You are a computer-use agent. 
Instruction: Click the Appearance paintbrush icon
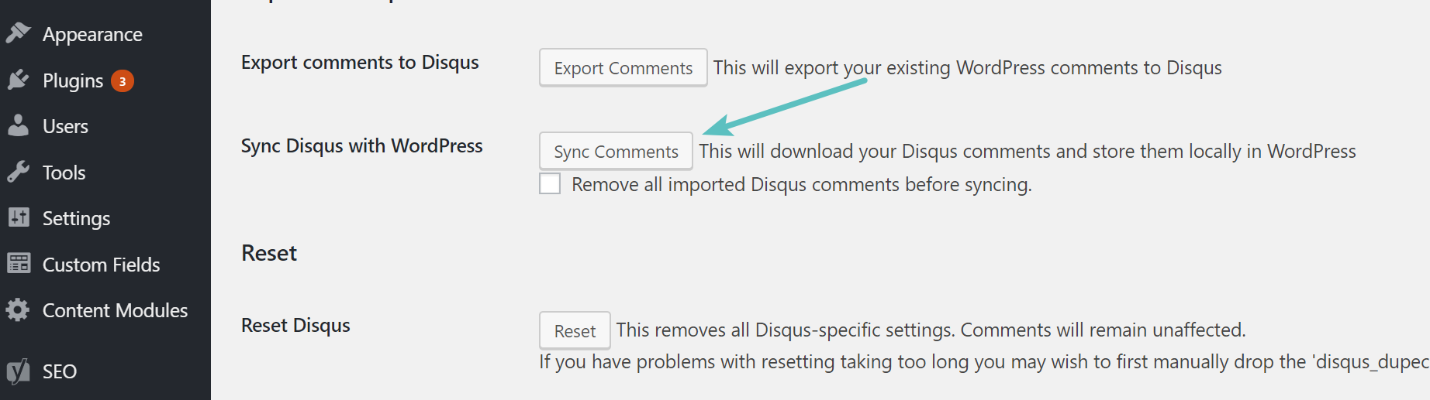18,33
